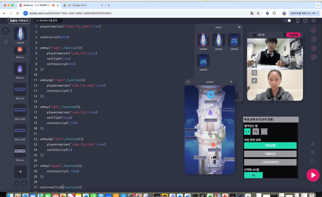Run the game with the pink play button
Screen dimensions: 322x197
pos(313,175)
